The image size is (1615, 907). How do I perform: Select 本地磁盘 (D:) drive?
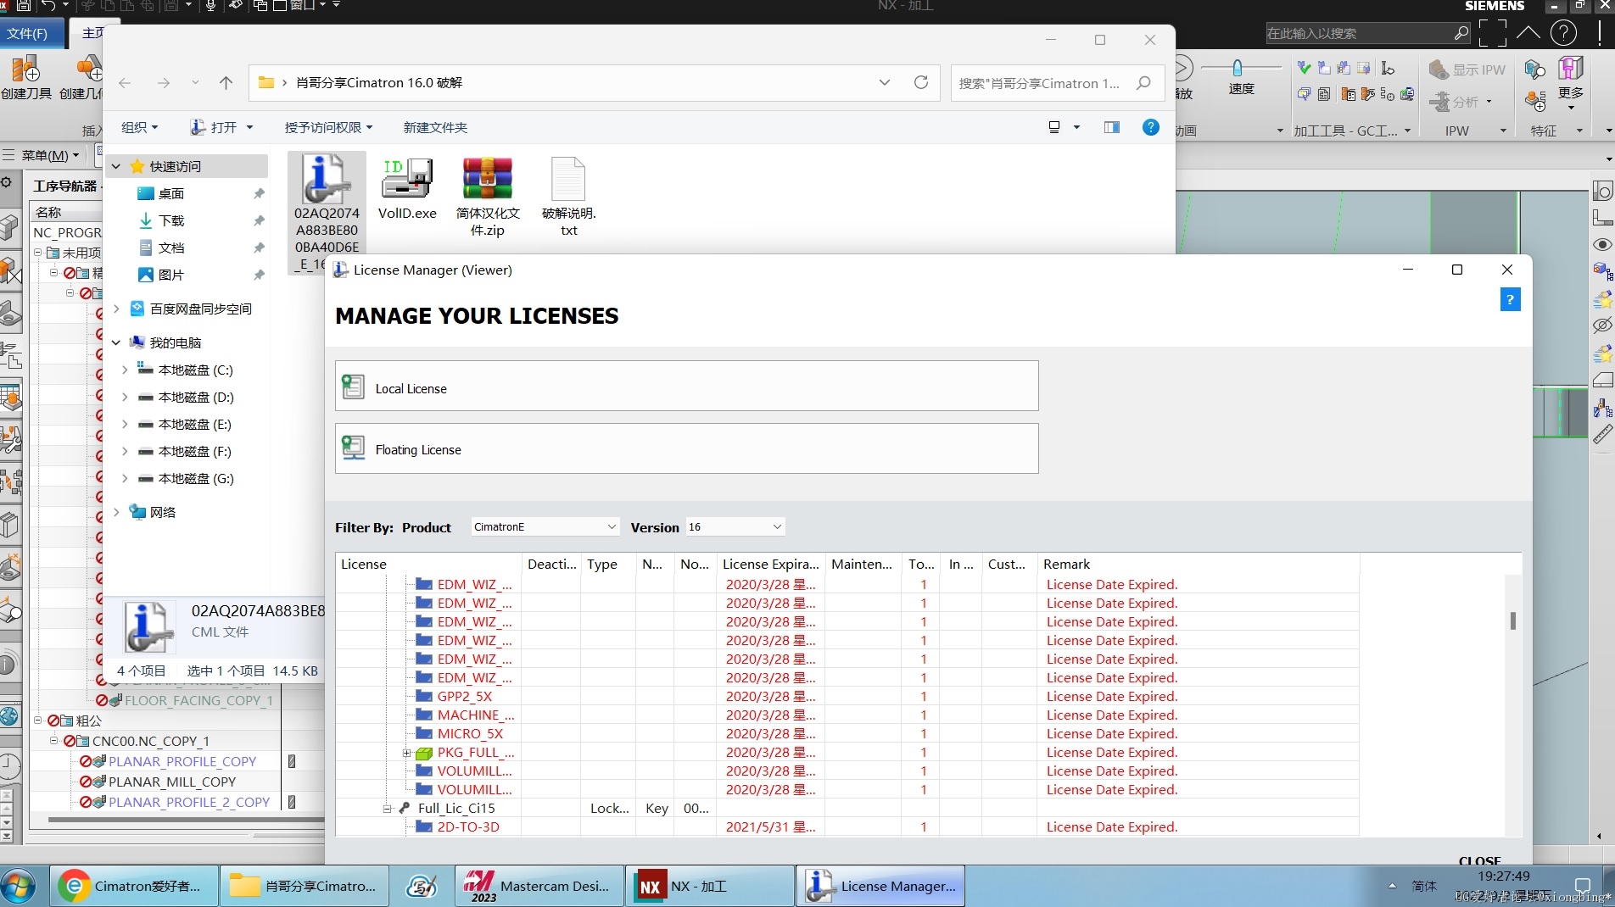[x=196, y=398]
